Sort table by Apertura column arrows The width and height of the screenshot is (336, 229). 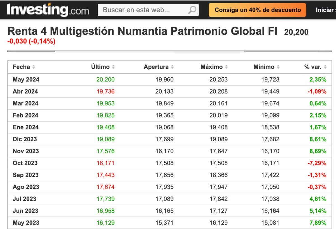click(172, 67)
